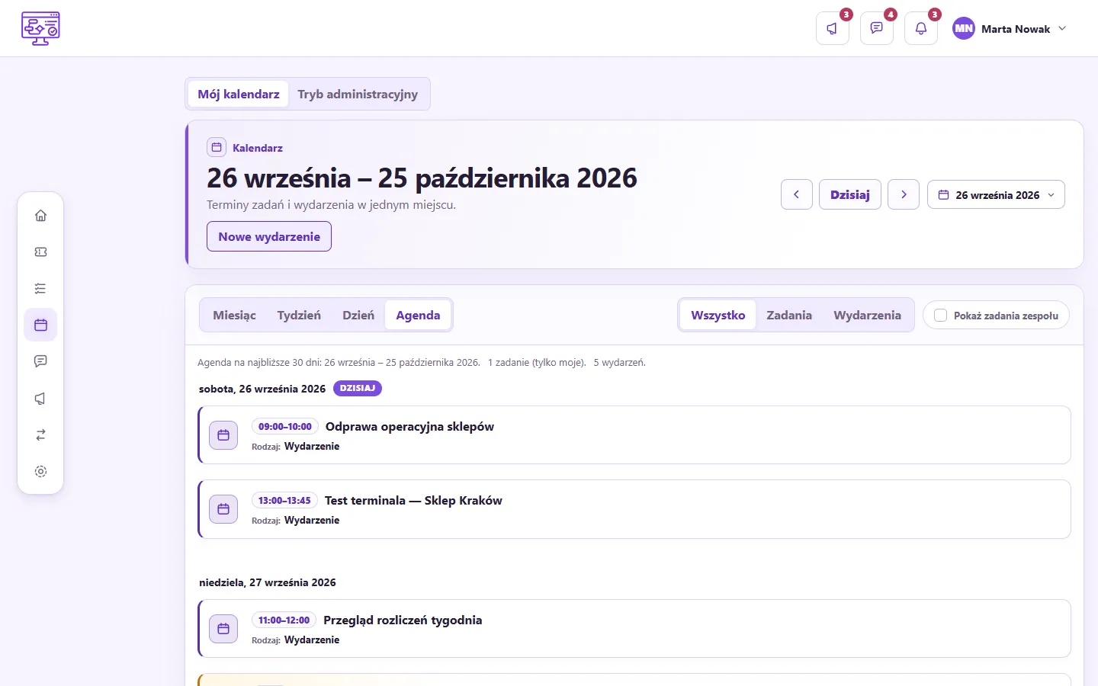Image resolution: width=1098 pixels, height=686 pixels.
Task: Click the calendar icon of Przegląd rozliczeń tygodnia
Action: 223,629
